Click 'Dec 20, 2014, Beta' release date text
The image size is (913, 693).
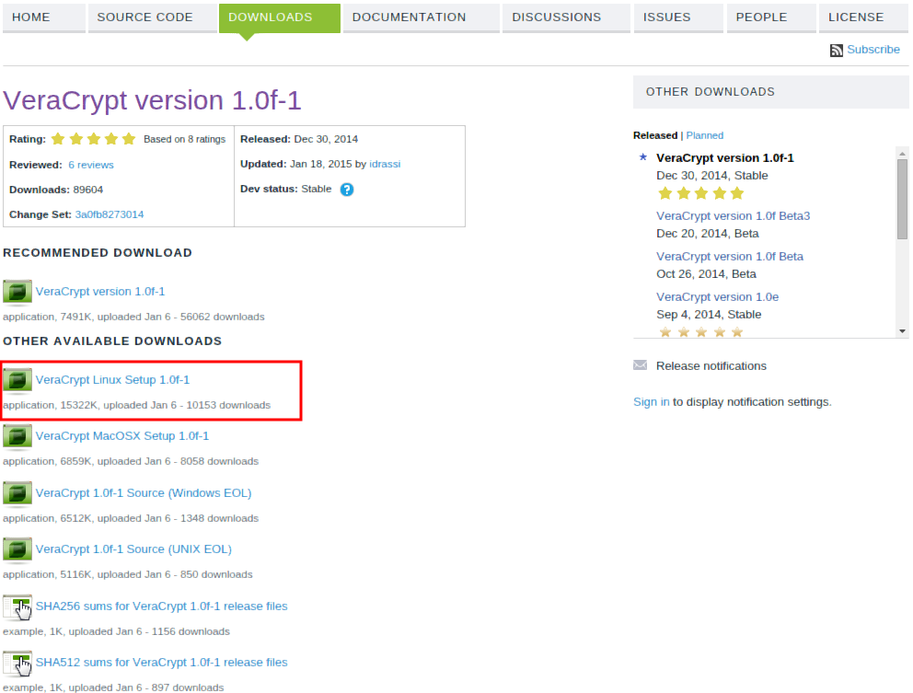click(708, 233)
